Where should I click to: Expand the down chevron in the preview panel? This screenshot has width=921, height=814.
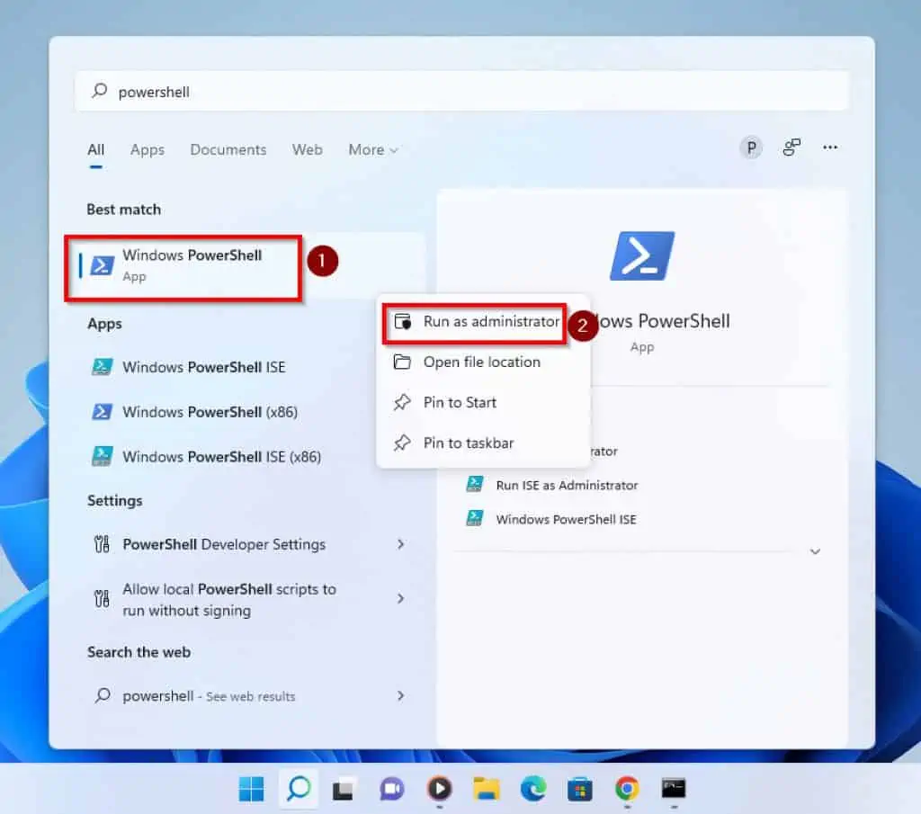click(815, 551)
